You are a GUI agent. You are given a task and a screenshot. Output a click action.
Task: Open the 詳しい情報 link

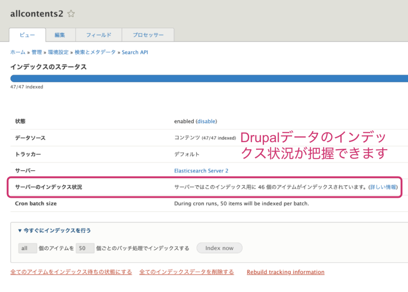[x=383, y=187]
